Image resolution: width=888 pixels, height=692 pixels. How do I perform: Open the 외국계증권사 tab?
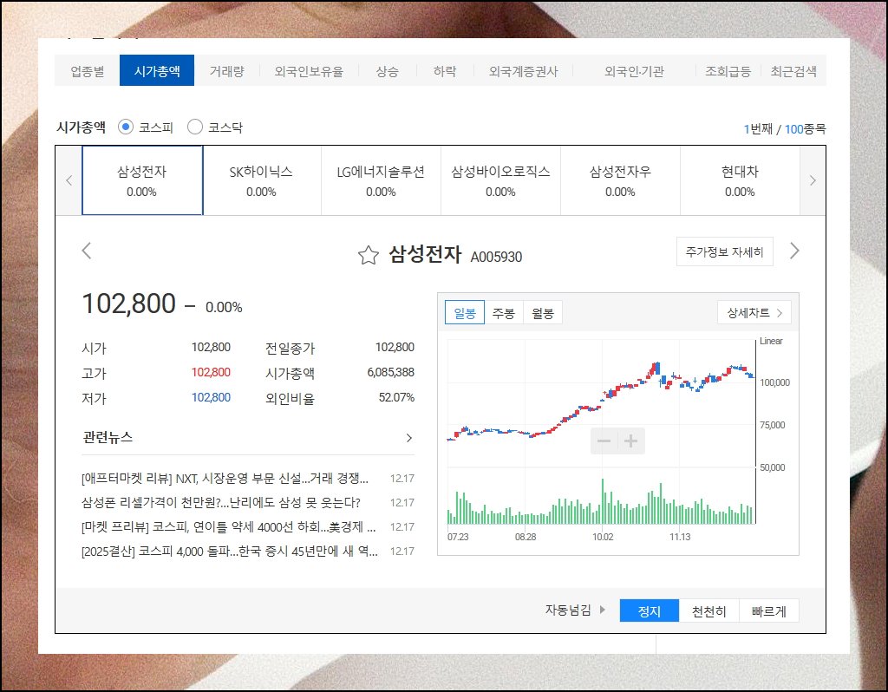[x=523, y=71]
